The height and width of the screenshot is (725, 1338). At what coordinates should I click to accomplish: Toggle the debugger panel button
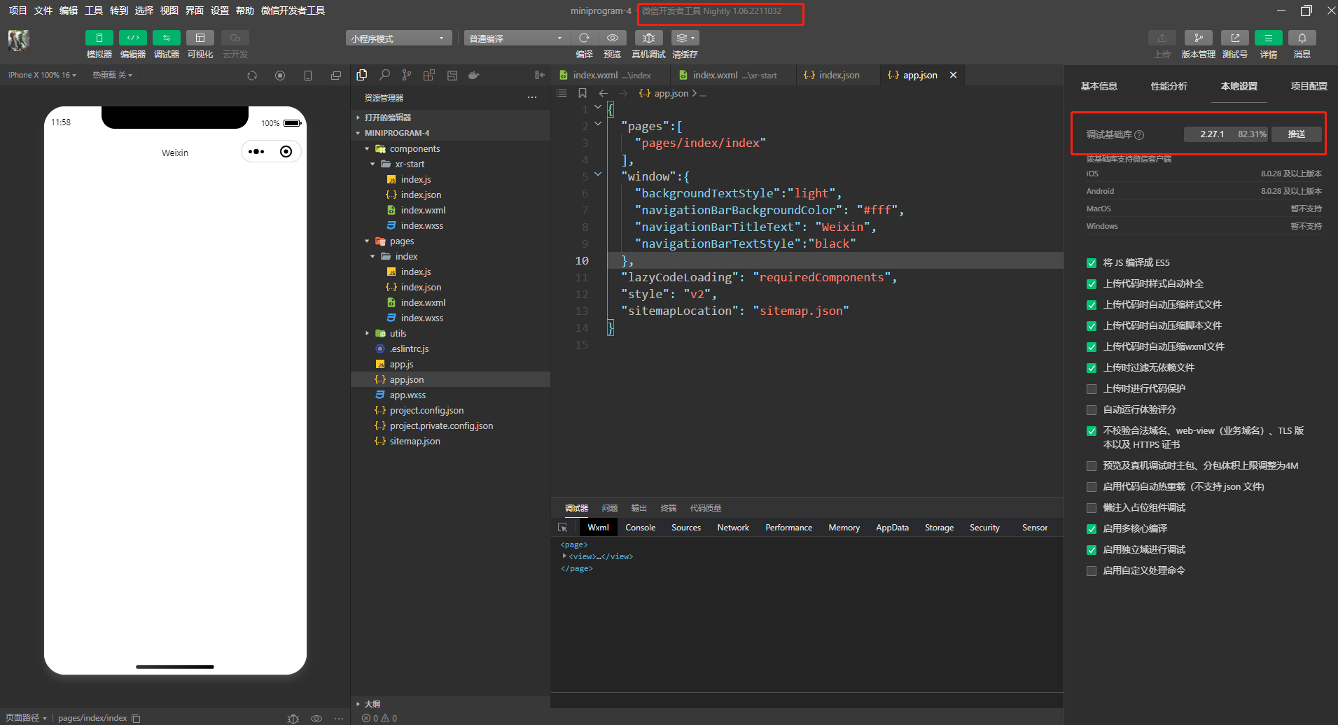pyautogui.click(x=166, y=38)
